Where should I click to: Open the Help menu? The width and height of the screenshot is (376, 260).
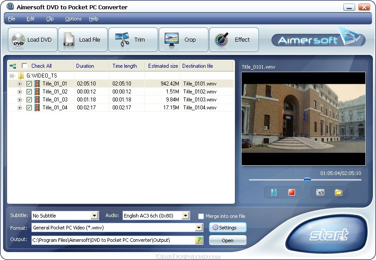click(93, 19)
